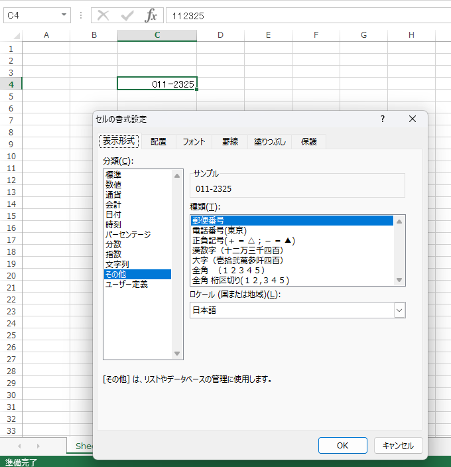Screen dimensions: 451x467
Task: Open the Insert Function fx icon
Action: pyautogui.click(x=151, y=15)
